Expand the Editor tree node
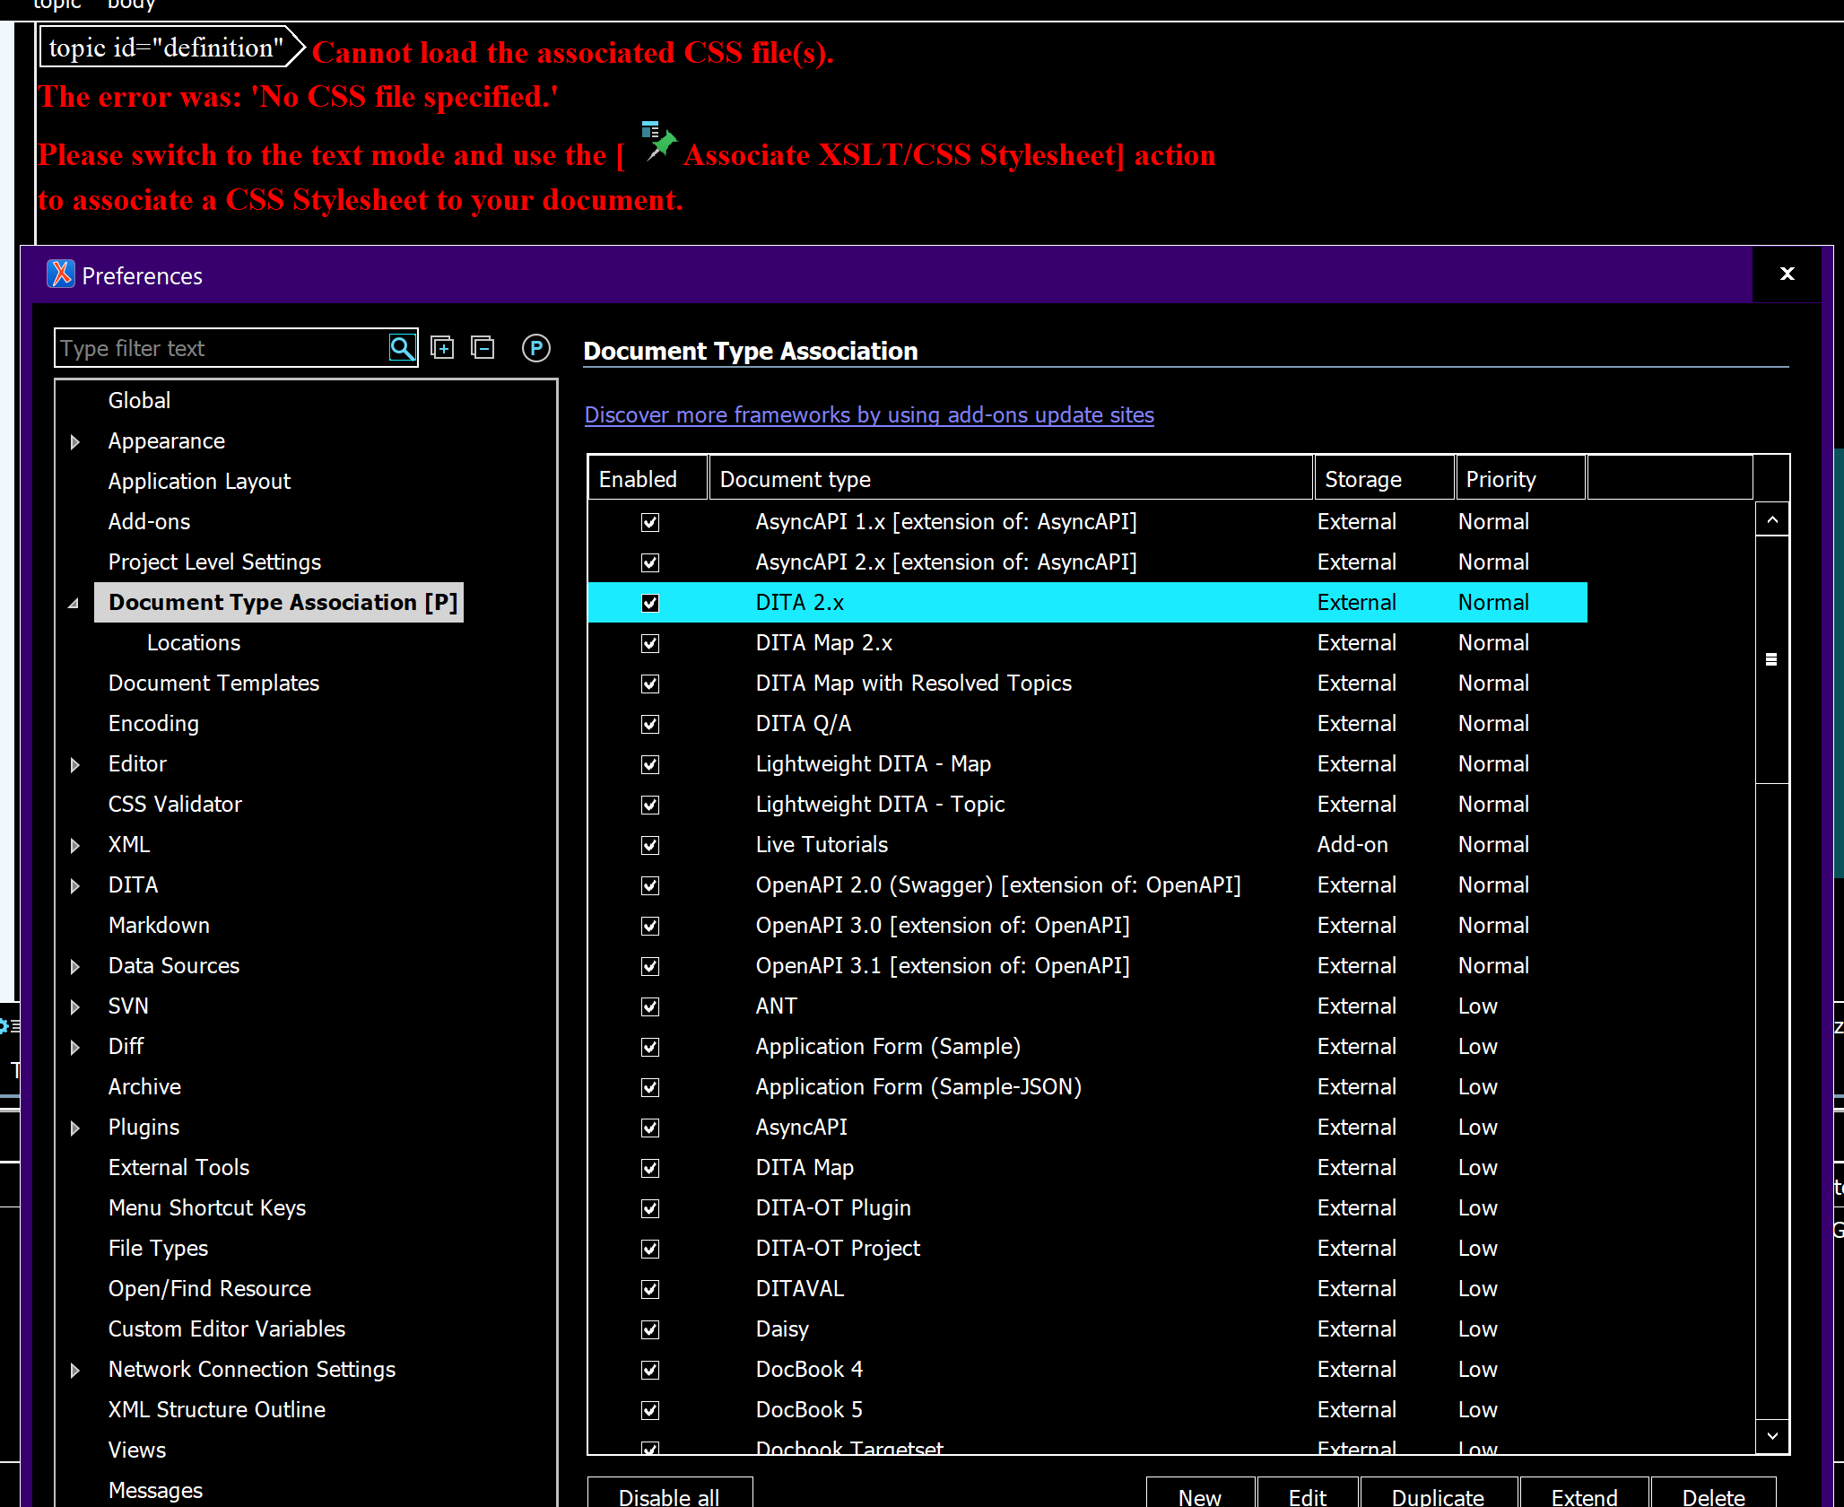 75,764
